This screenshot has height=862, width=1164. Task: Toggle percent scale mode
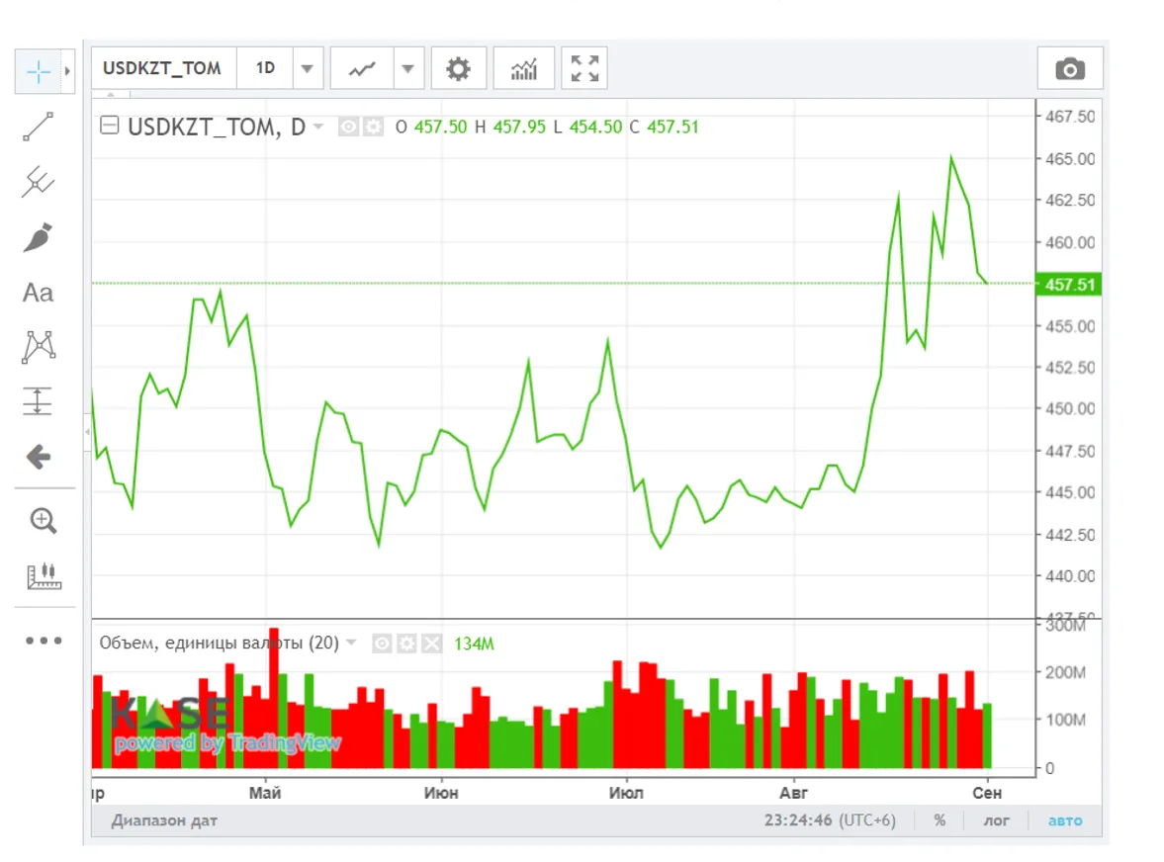(x=939, y=820)
